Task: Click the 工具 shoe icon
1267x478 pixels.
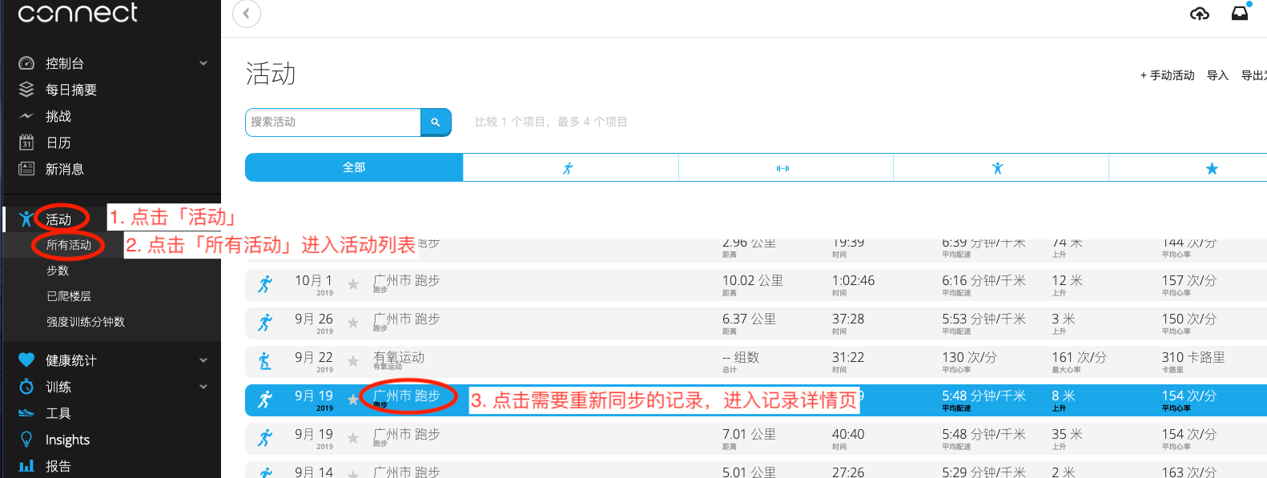Action: [x=26, y=413]
